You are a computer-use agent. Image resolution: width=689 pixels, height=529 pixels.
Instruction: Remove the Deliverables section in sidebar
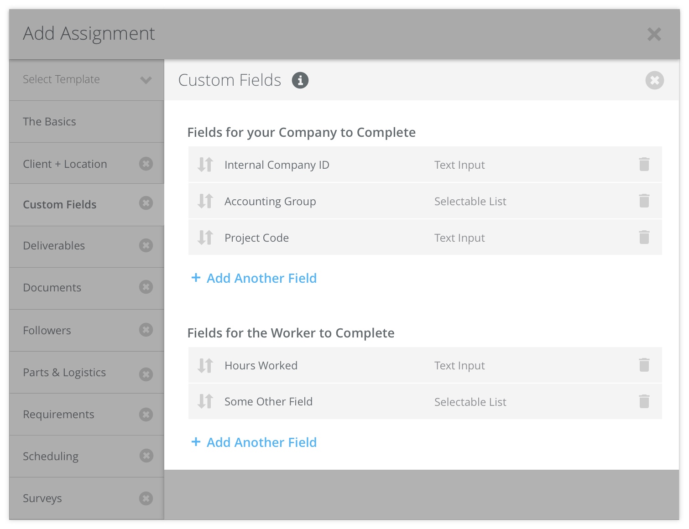146,245
